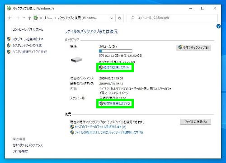The width and height of the screenshot is (226, 163).
Task: Click the 今すぐバックアップ(B) button
Action: tap(193, 47)
